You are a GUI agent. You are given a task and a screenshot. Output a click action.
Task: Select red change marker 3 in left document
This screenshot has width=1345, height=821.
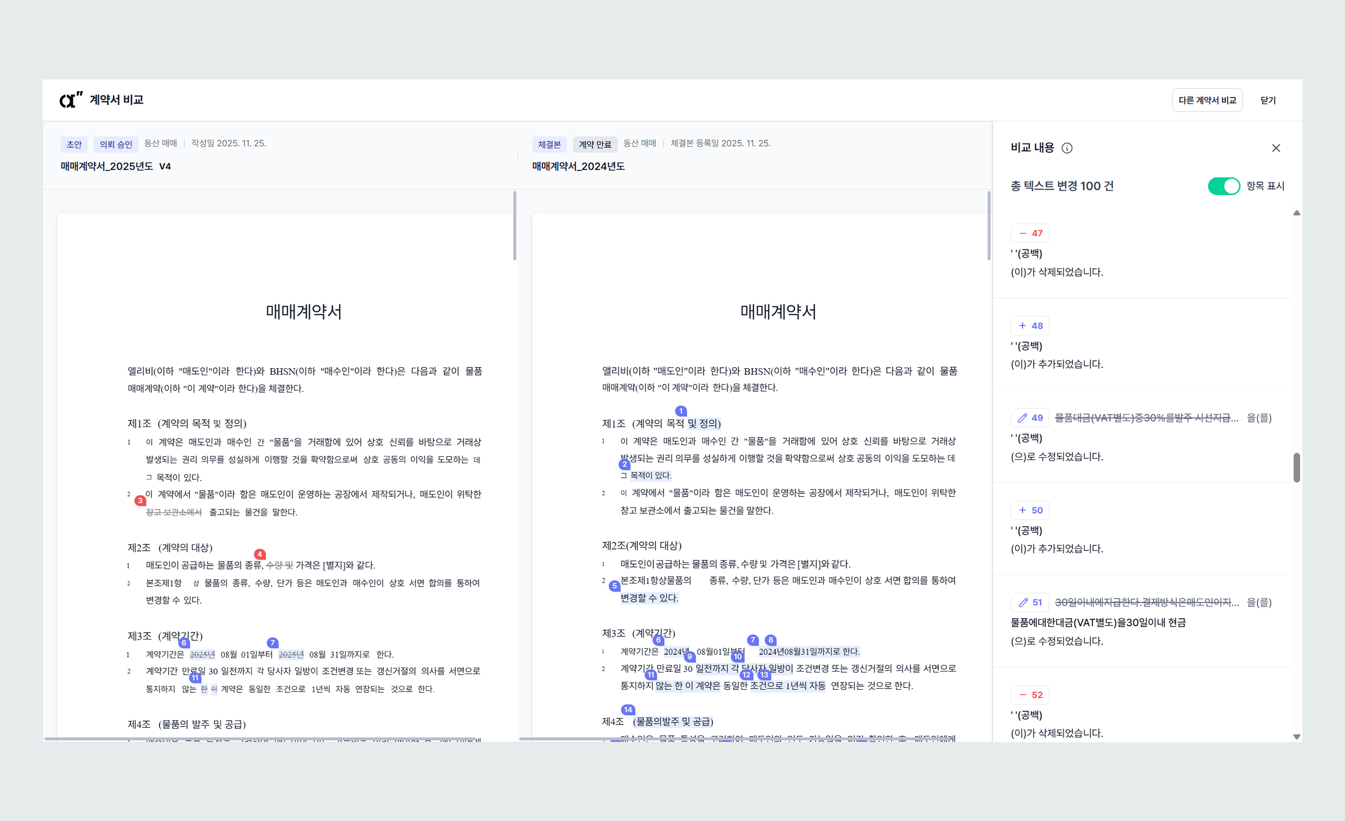click(x=140, y=500)
